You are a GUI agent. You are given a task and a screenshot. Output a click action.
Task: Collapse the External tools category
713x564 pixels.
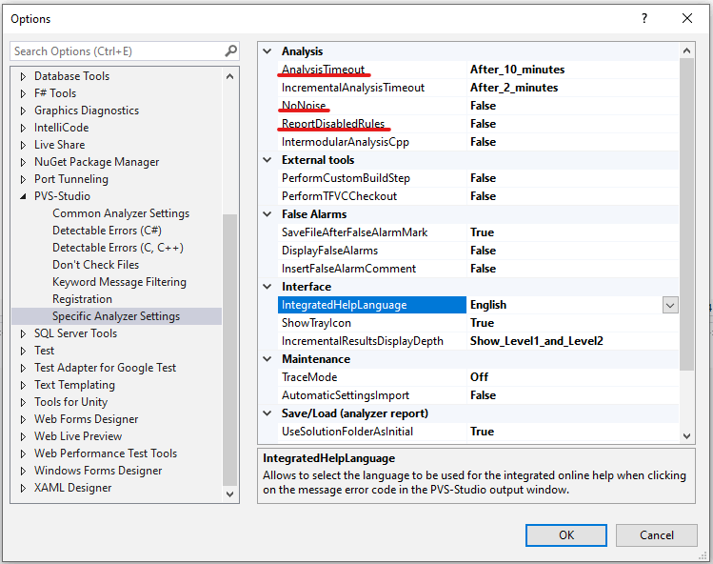point(268,160)
